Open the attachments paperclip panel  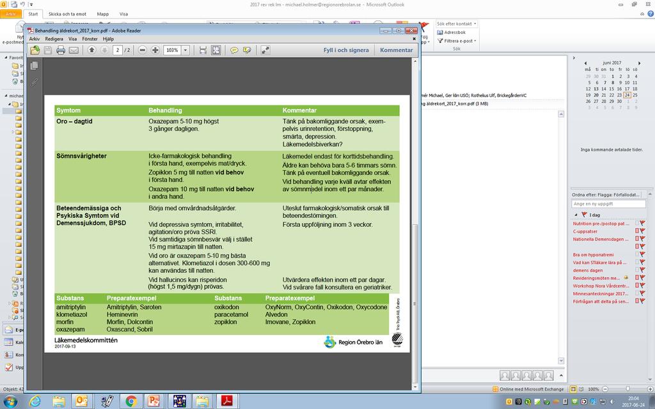(35, 82)
